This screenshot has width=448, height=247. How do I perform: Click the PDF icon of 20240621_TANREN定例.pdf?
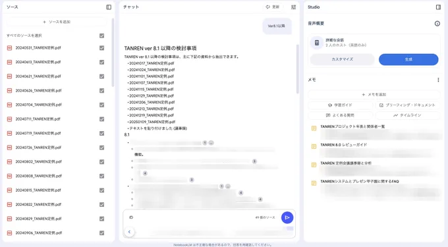tap(9, 76)
